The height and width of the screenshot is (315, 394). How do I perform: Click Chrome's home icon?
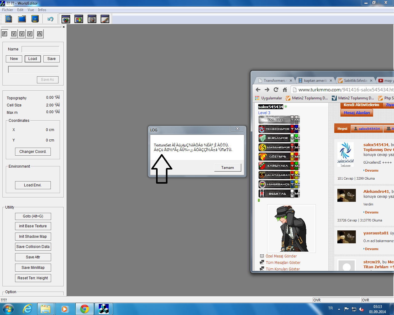[285, 90]
